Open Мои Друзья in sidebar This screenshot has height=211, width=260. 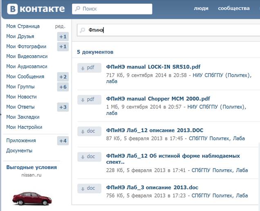coord(20,36)
